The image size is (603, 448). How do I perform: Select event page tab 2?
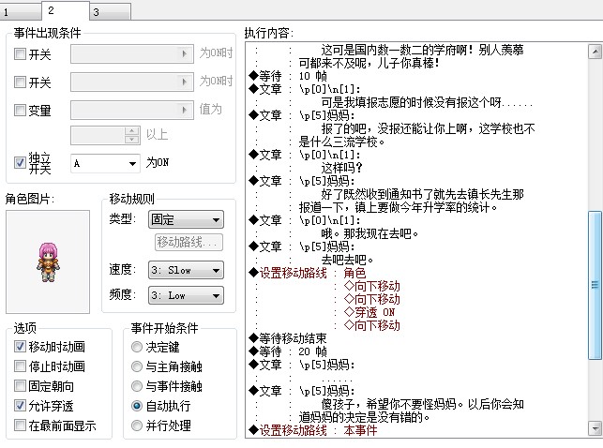coord(66,10)
